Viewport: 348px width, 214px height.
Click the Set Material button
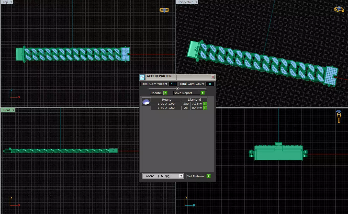point(197,176)
